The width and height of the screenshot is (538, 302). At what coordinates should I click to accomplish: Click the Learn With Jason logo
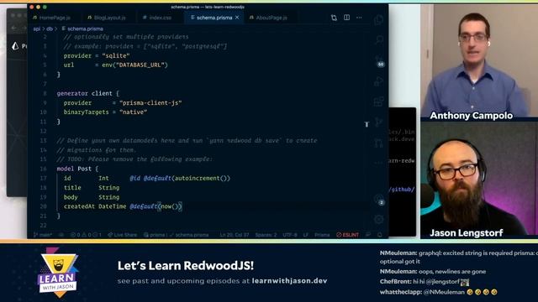tap(58, 273)
